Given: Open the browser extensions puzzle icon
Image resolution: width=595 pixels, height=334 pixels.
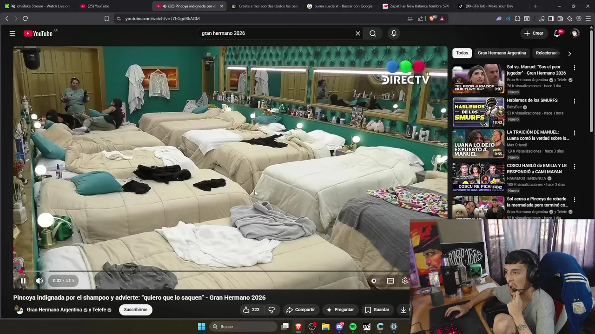Looking at the screenshot, I should click(518, 19).
